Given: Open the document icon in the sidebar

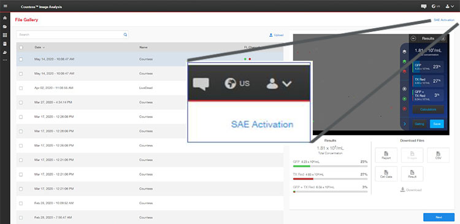Looking at the screenshot, I should 5,44.
